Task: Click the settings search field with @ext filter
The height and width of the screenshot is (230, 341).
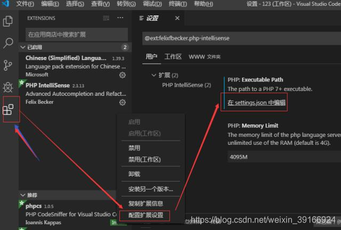Action: (241, 38)
